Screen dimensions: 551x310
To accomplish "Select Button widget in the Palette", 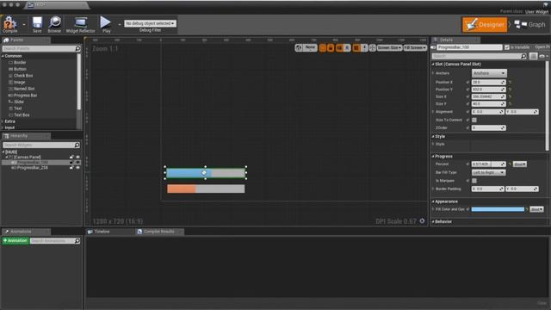I will point(20,69).
